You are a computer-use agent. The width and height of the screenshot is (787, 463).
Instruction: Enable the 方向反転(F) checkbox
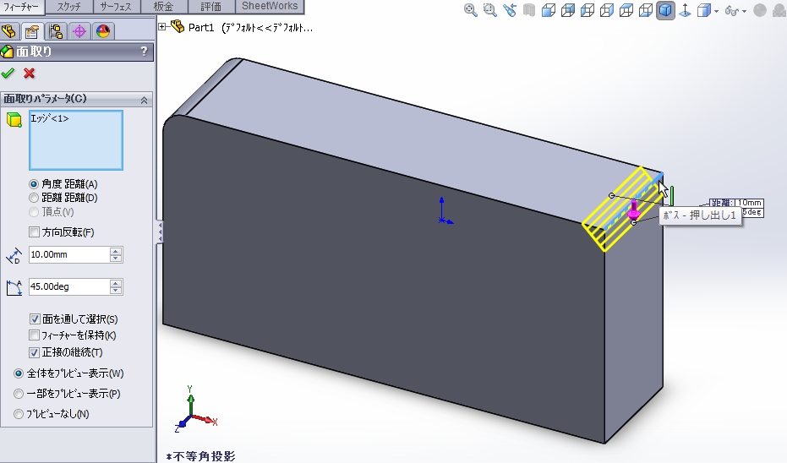[35, 232]
